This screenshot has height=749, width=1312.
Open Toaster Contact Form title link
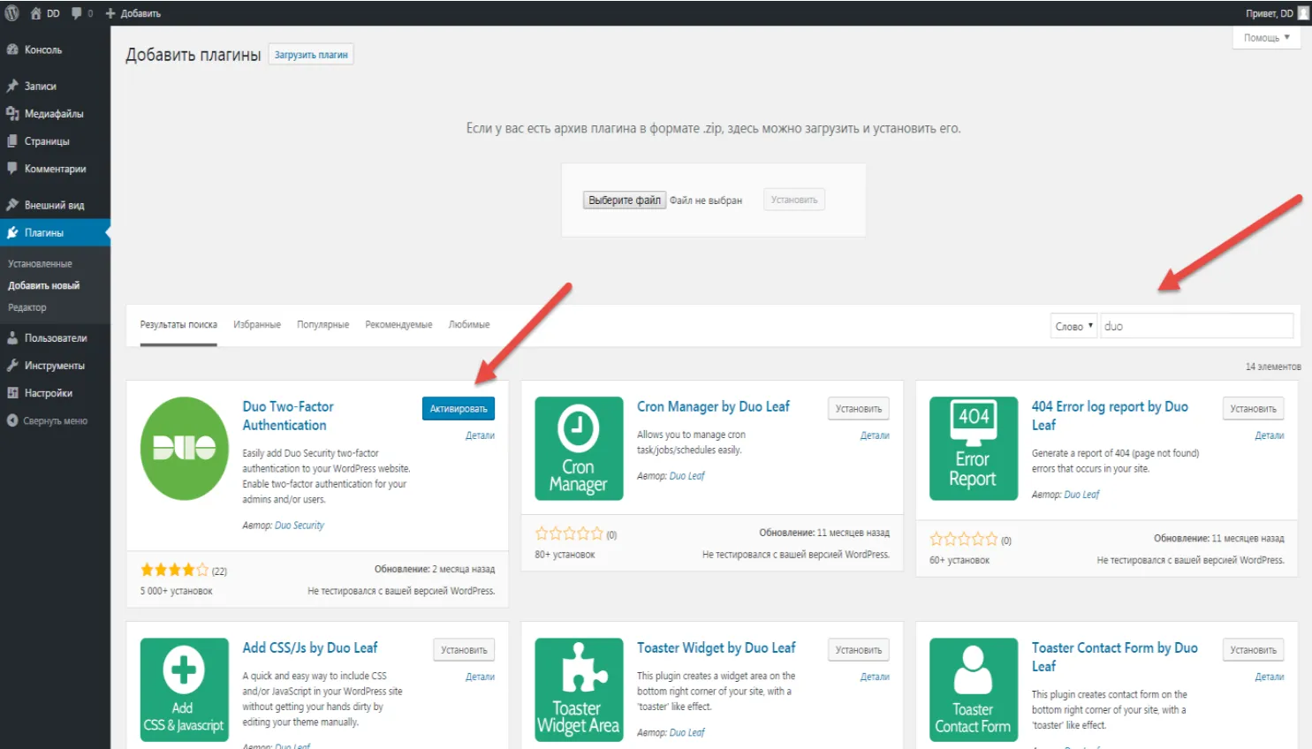(1115, 657)
